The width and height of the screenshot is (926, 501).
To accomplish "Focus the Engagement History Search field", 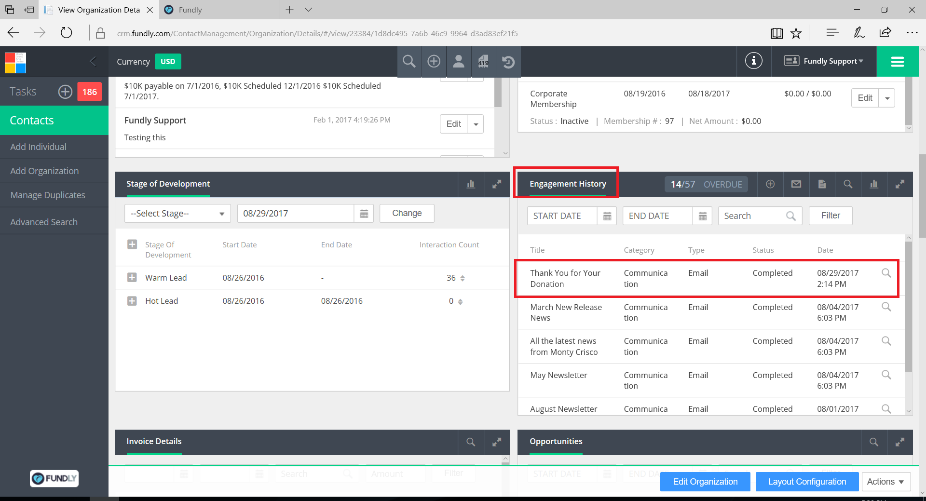I will click(x=760, y=216).
